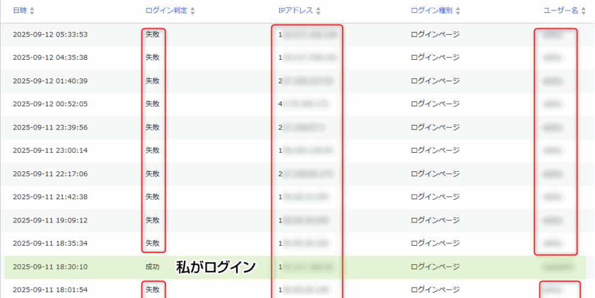Viewport: 595px width, 298px height.
Task: Click the timestamp 2025-09-11 18:35:34
Action: coord(50,243)
